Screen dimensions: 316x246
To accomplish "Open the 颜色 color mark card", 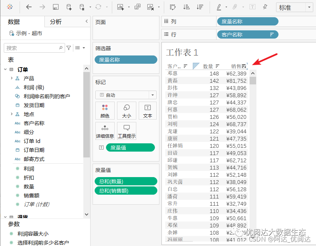I will click(105, 111).
